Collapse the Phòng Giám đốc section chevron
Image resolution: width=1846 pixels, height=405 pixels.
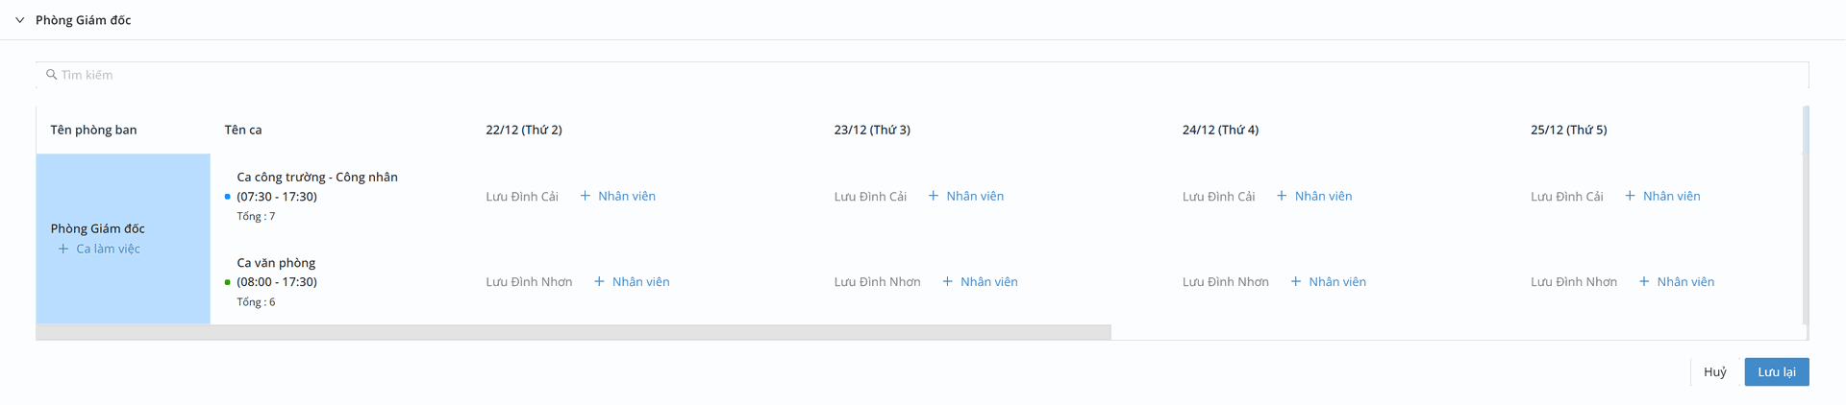[19, 20]
